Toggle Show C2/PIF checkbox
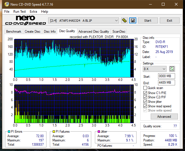The height and width of the screenshot is (151, 185). [145, 97]
